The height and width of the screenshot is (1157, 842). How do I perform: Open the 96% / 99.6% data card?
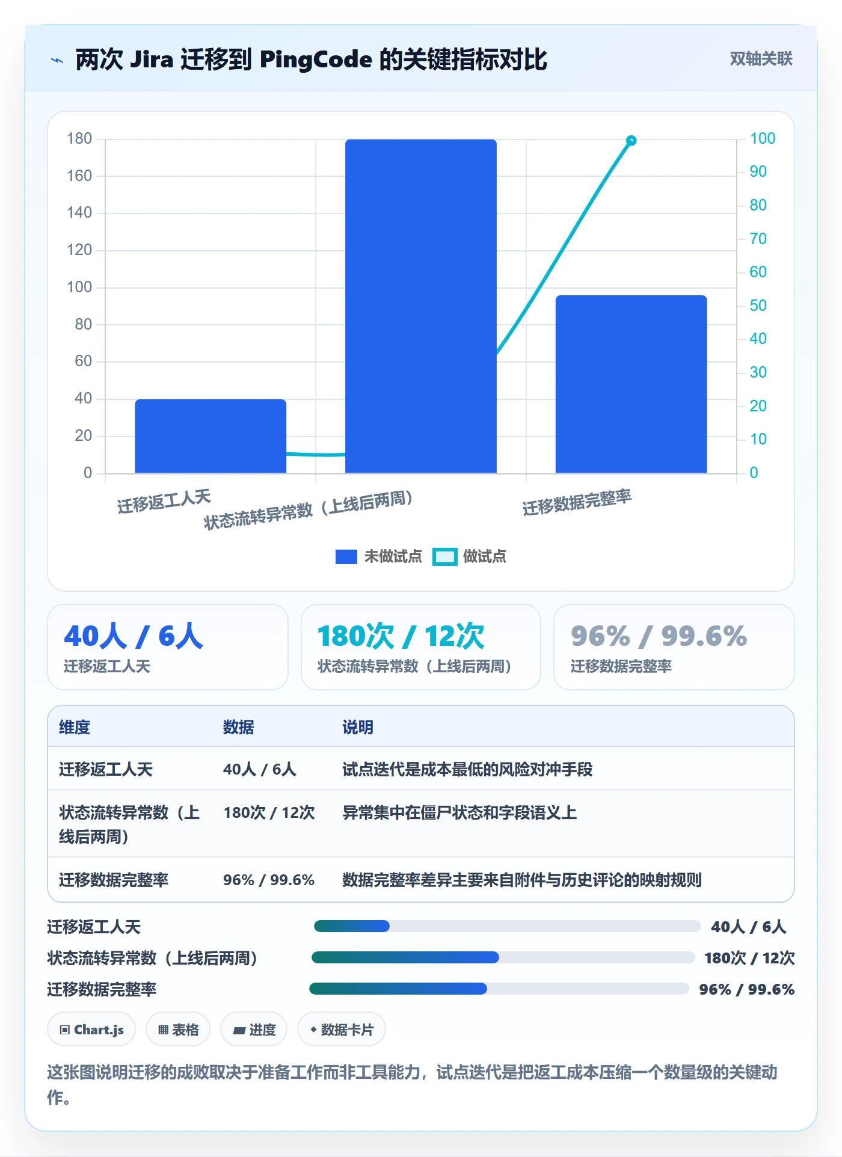674,647
